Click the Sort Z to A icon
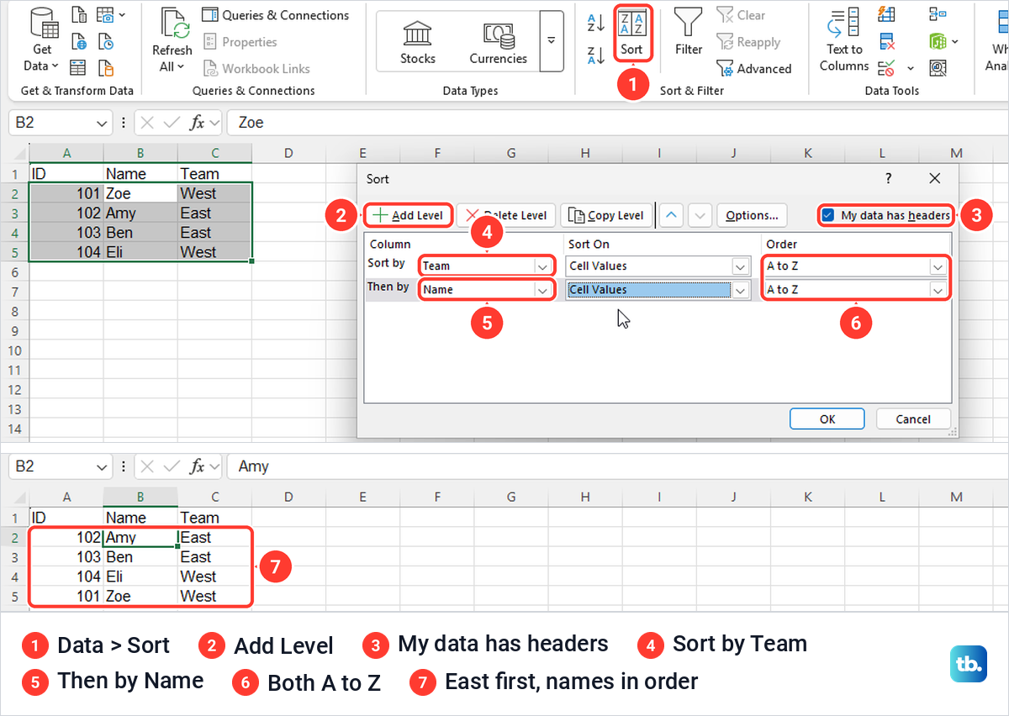This screenshot has height=716, width=1009. 595,55
